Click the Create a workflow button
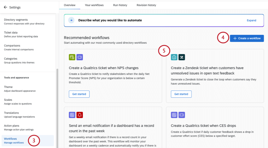 tap(247, 38)
